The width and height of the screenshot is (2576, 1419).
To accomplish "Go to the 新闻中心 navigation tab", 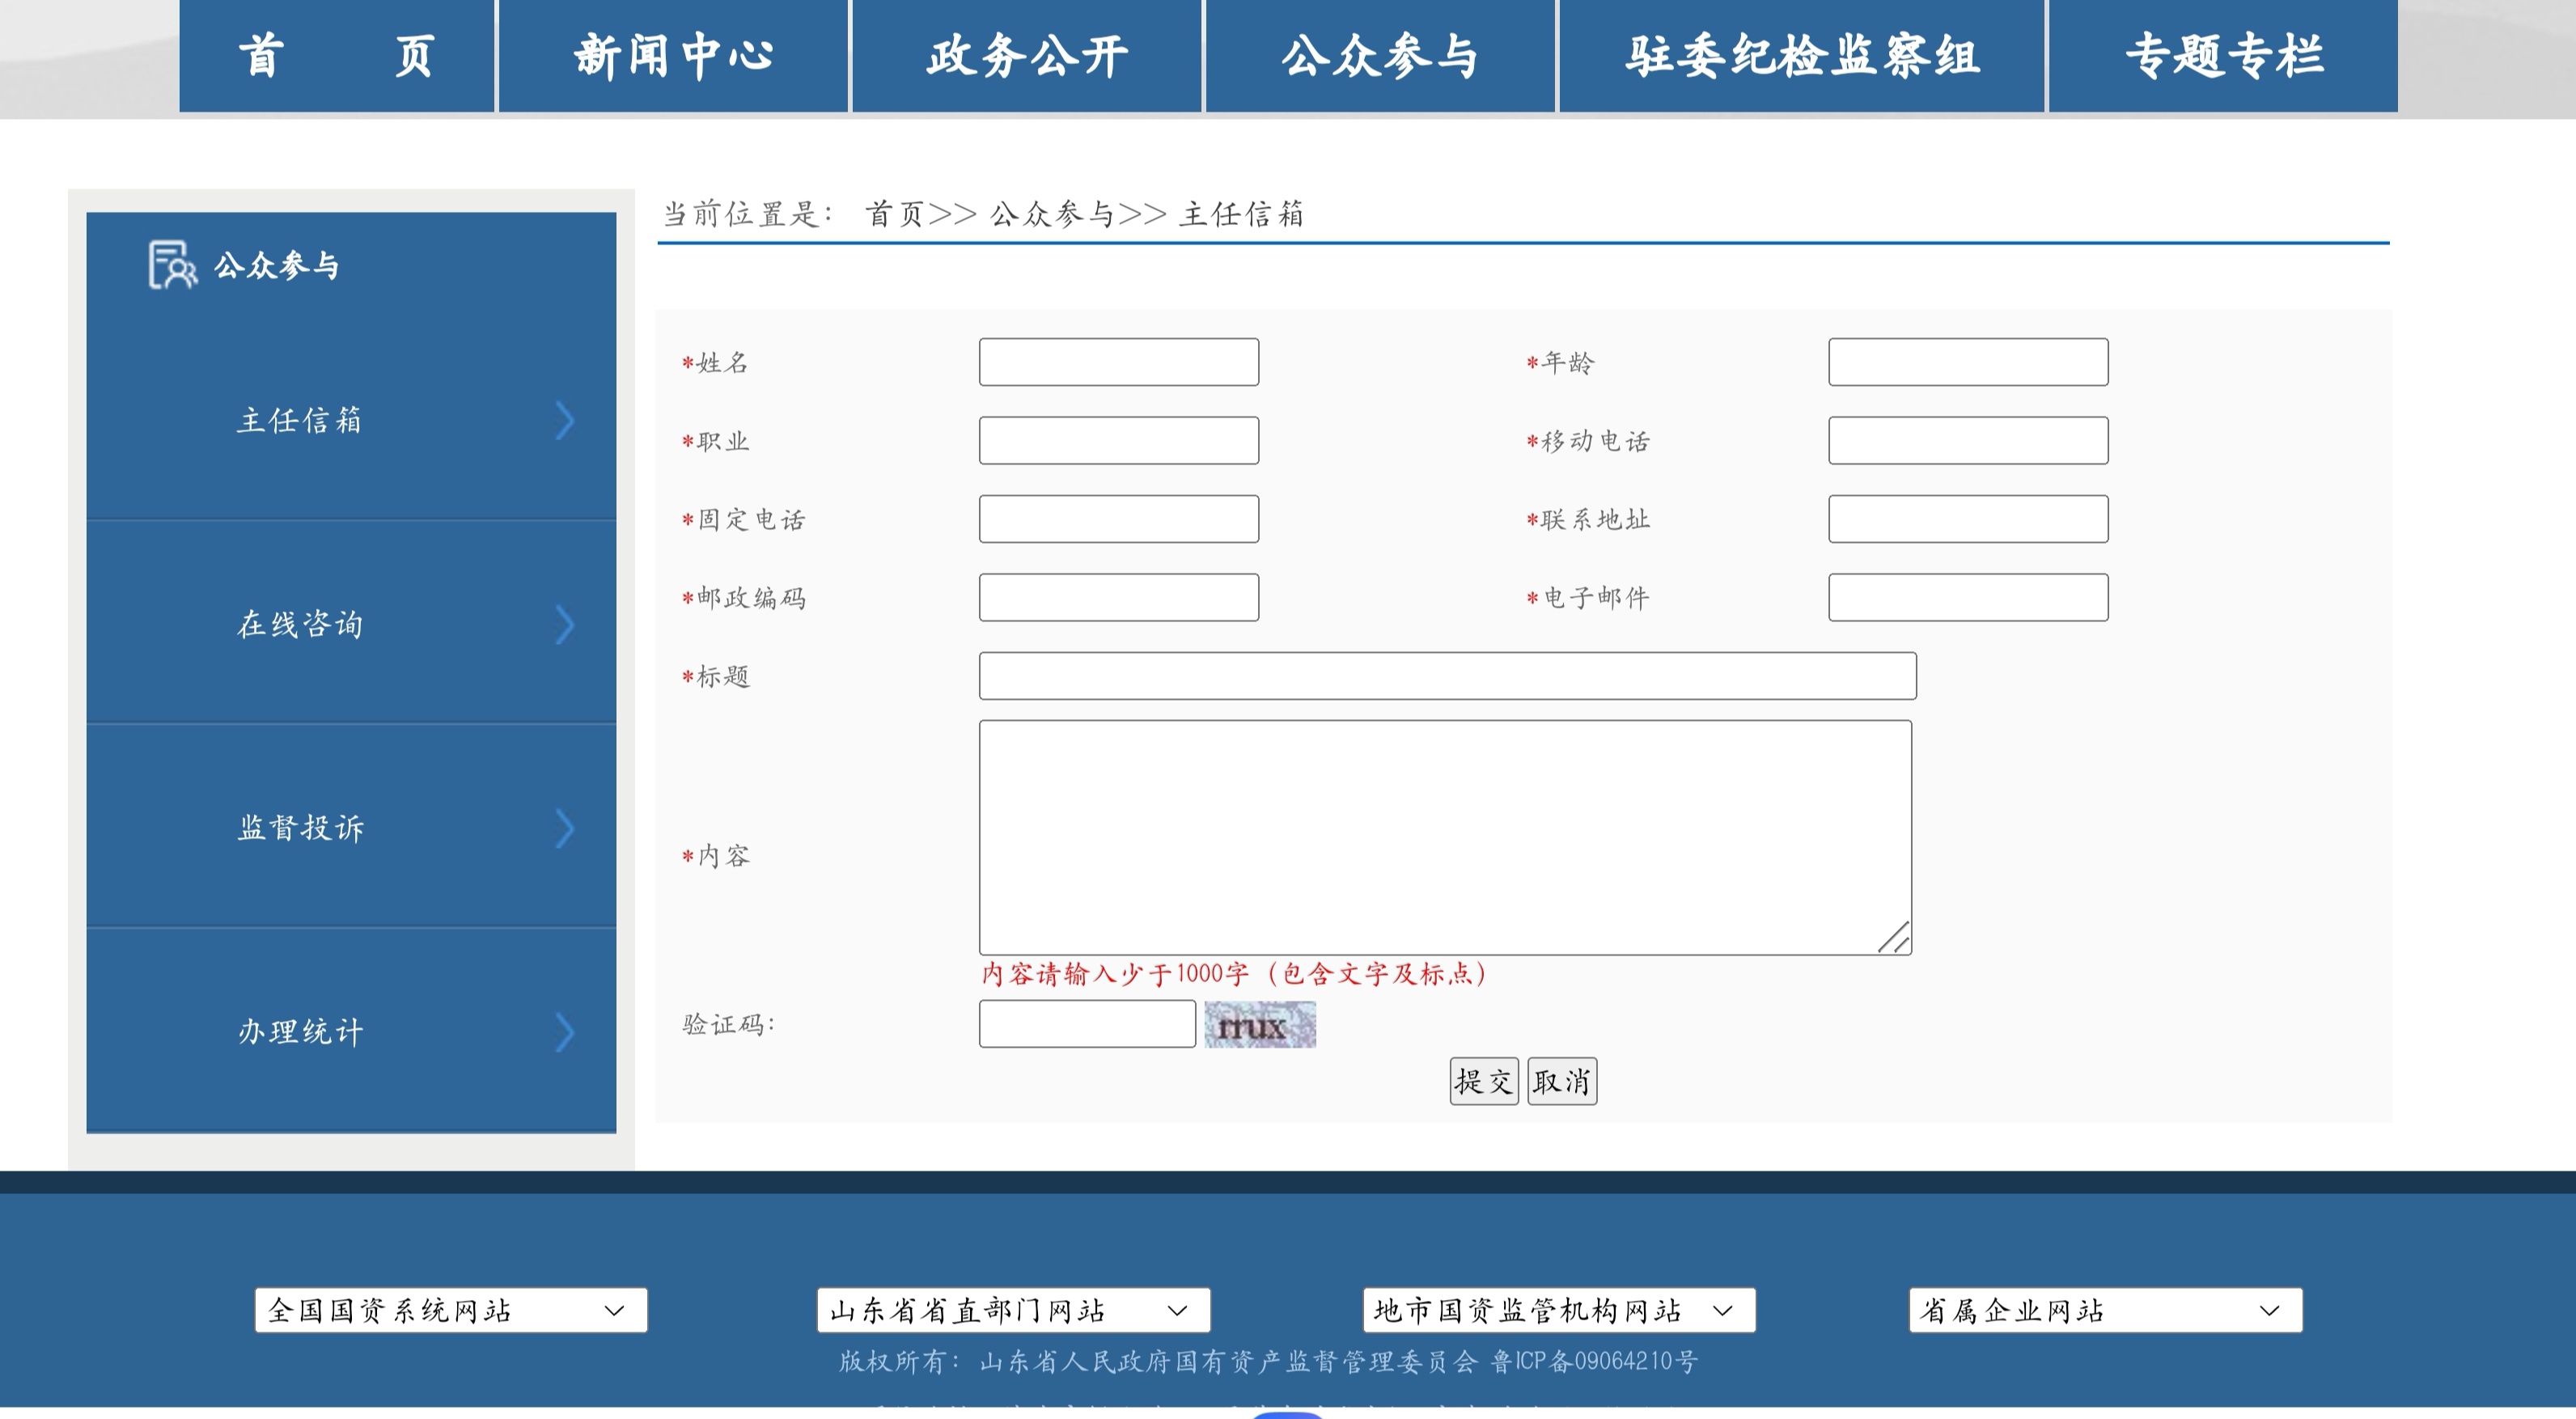I will click(x=673, y=56).
